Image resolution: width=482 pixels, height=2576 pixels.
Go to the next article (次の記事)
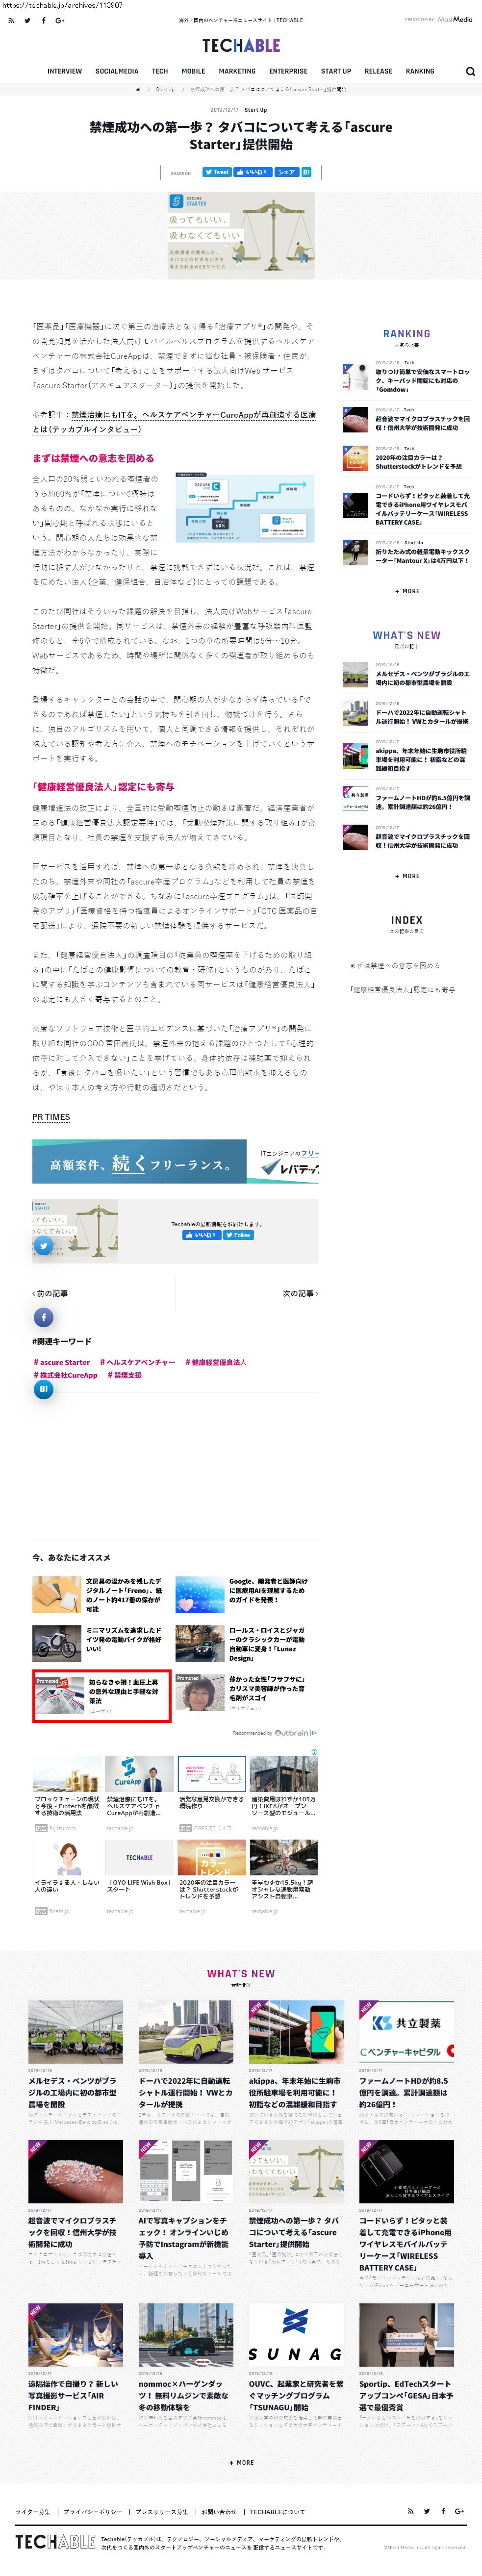pyautogui.click(x=299, y=1293)
